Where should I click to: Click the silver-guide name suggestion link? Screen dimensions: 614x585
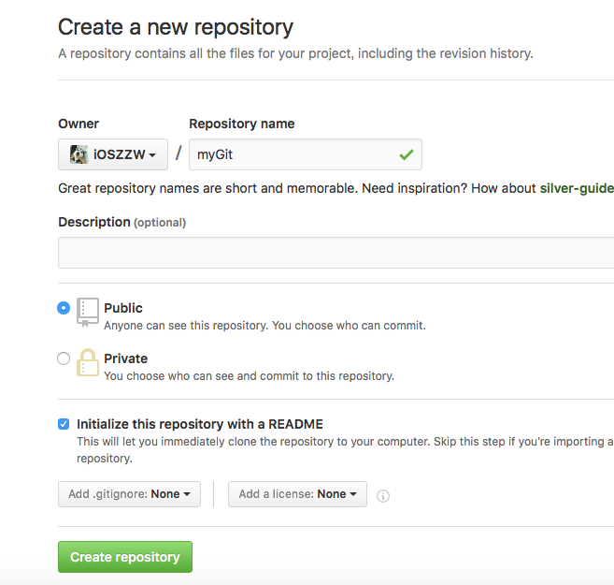tap(576, 188)
